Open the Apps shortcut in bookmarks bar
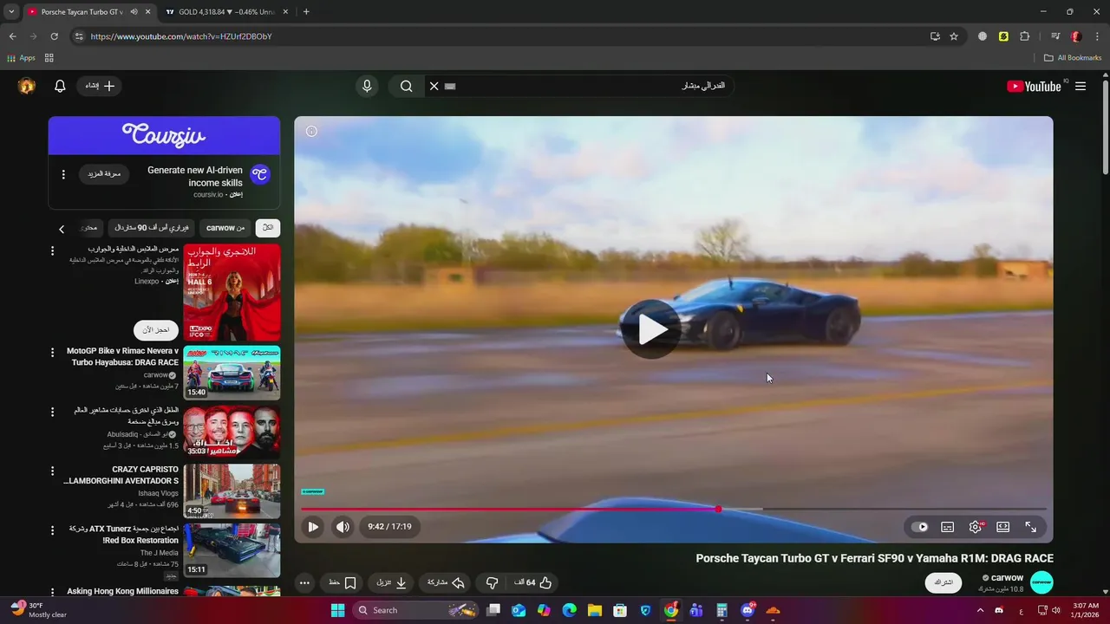The width and height of the screenshot is (1110, 624). pos(21,58)
